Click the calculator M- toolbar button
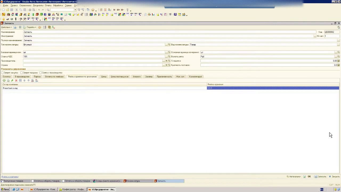This screenshot has width=341, height=192. (x=122, y=10)
